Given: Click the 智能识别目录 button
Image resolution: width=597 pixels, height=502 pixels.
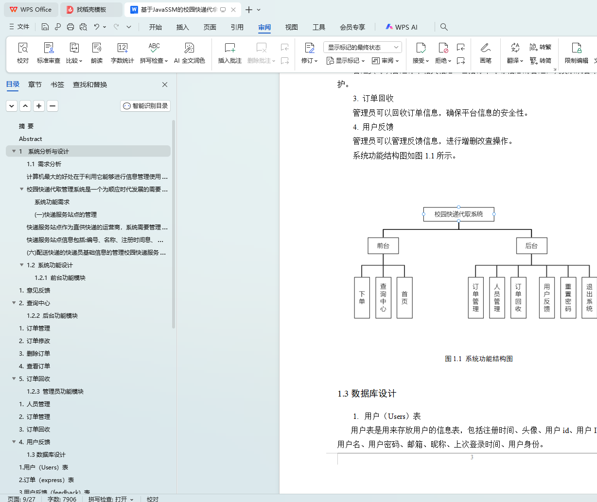Looking at the screenshot, I should pos(145,105).
